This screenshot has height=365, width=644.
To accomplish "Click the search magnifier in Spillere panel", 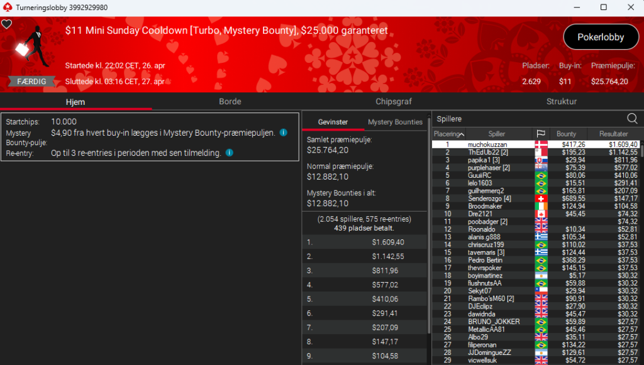I will click(632, 118).
